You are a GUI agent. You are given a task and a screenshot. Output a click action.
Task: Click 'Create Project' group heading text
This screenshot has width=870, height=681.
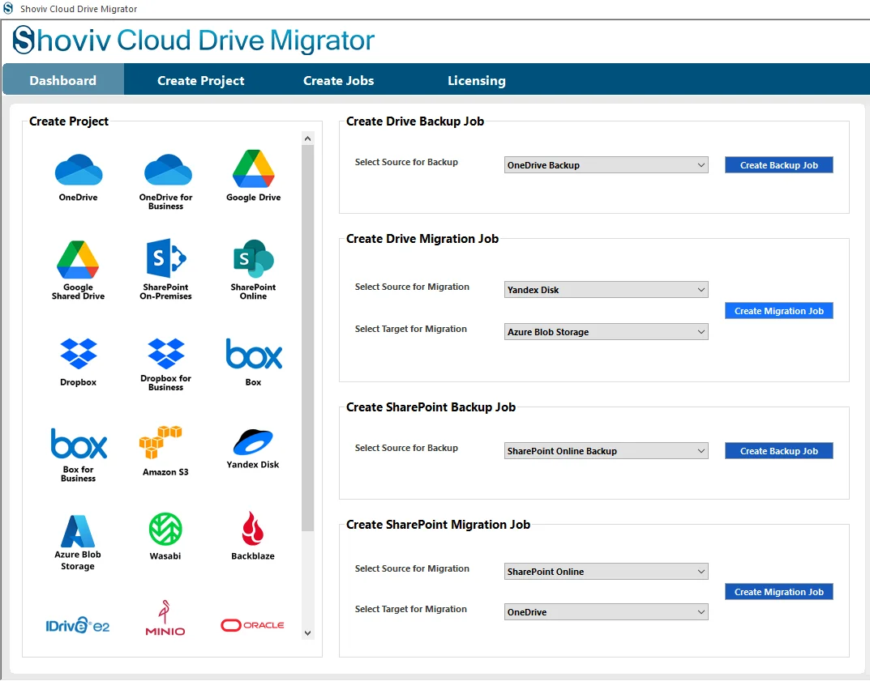(x=69, y=121)
